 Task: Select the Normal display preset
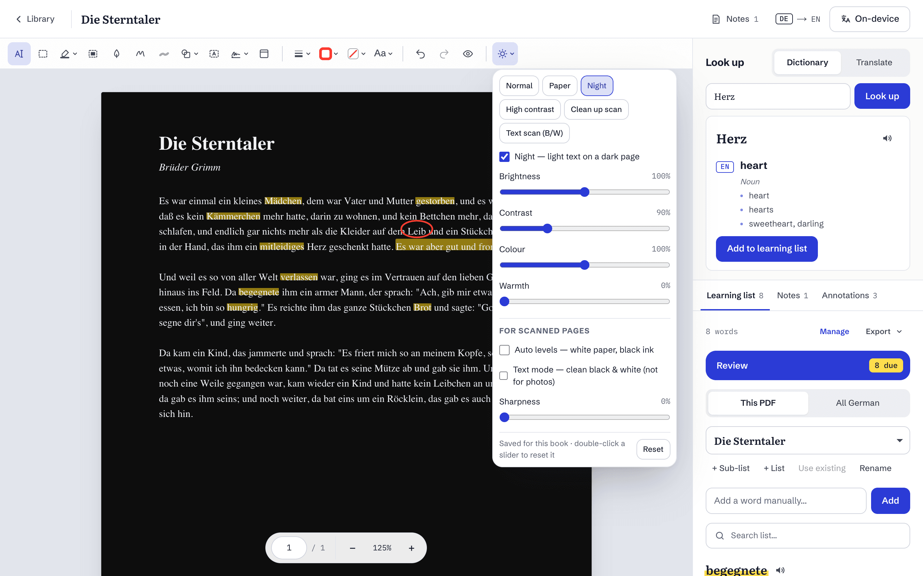pos(519,86)
